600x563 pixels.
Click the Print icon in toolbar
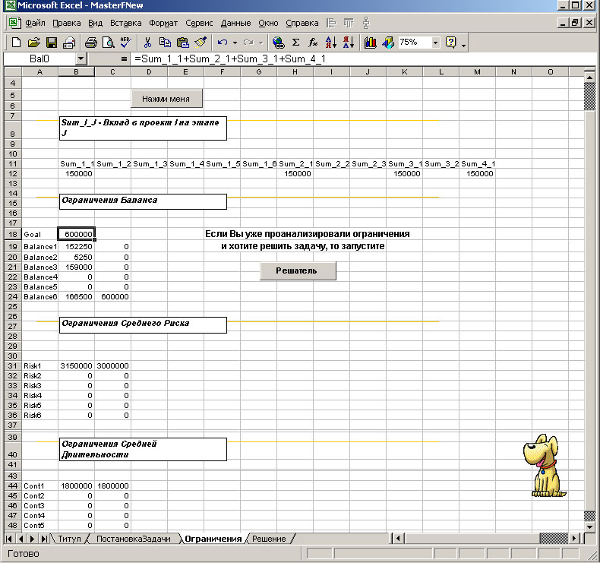pyautogui.click(x=91, y=43)
